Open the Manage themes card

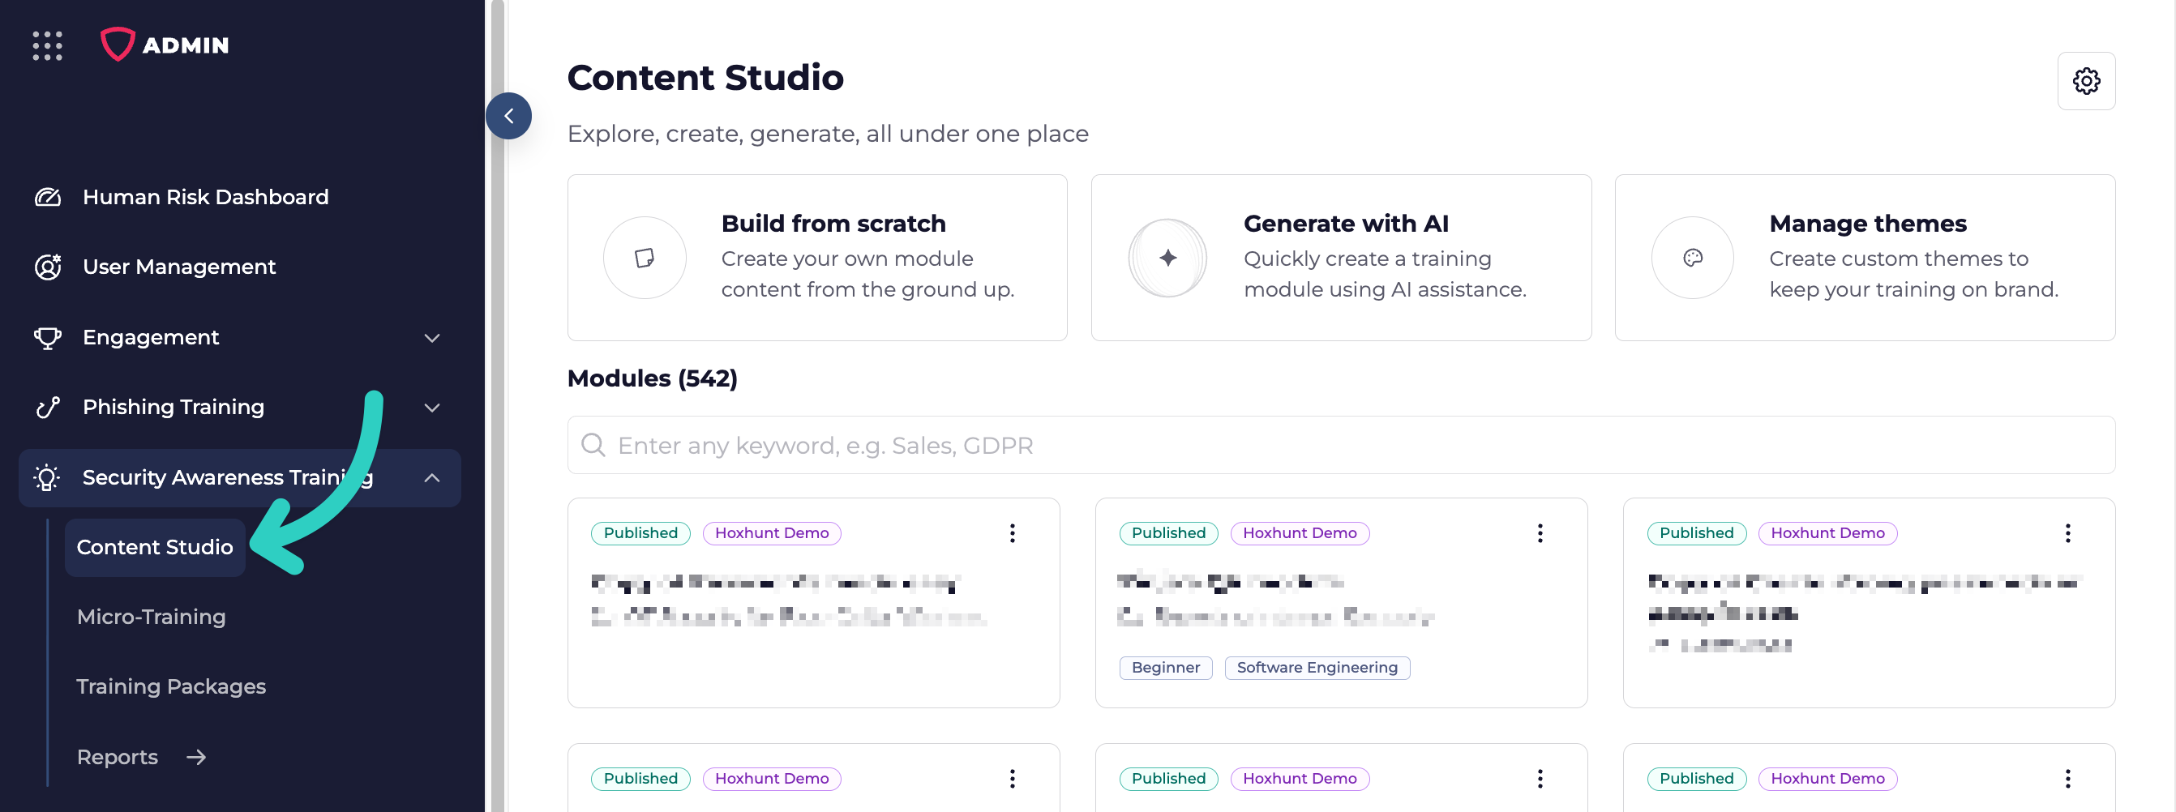(1865, 258)
